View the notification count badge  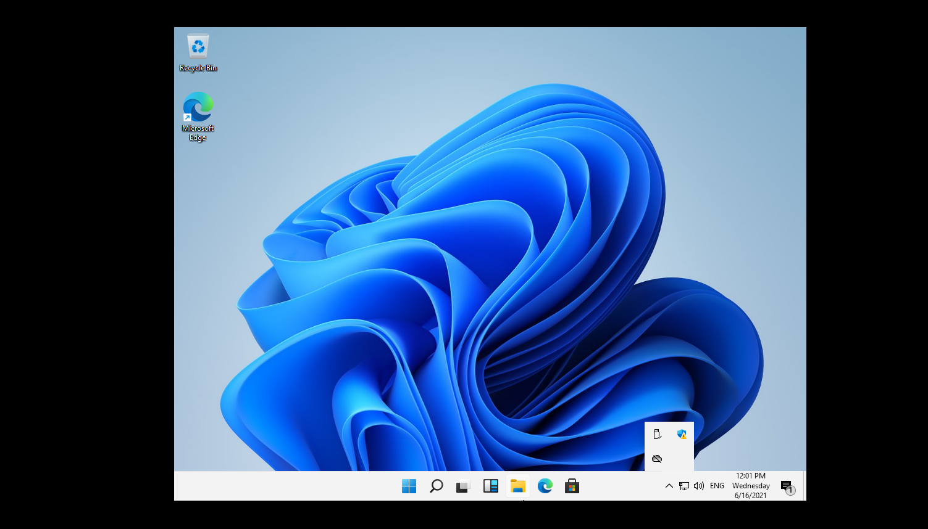pos(791,490)
